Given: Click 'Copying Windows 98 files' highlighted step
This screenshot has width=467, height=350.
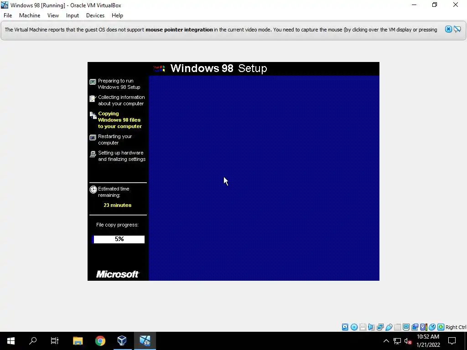Looking at the screenshot, I should coord(120,120).
